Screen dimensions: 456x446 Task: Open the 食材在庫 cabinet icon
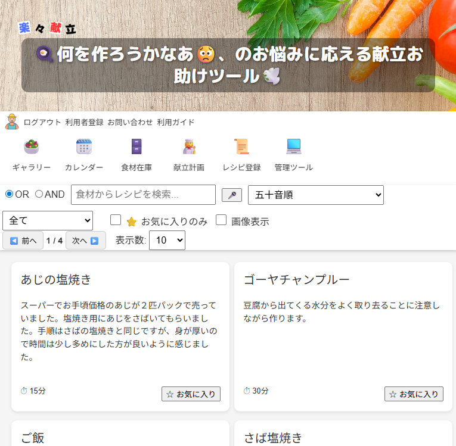[x=137, y=146]
